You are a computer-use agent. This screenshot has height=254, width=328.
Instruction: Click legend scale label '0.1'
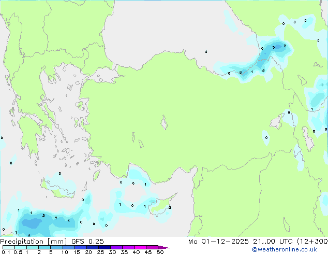(6, 252)
